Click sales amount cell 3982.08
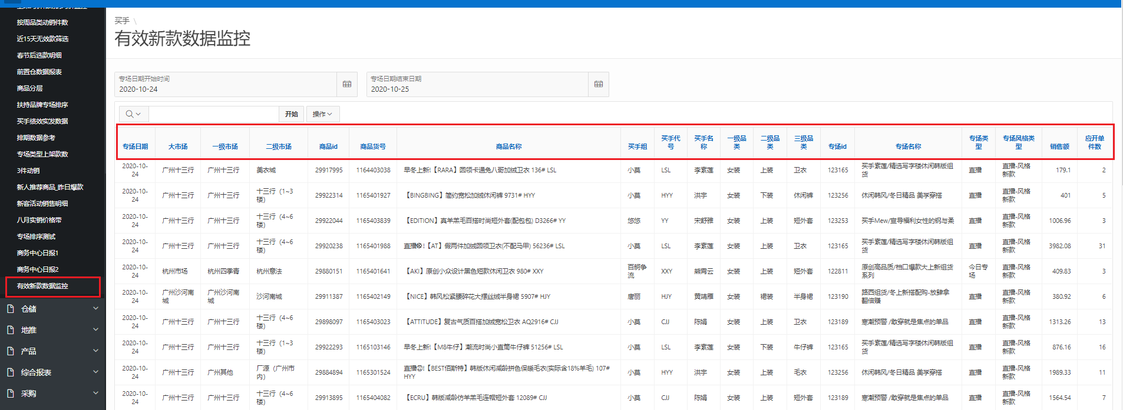 (x=1059, y=246)
